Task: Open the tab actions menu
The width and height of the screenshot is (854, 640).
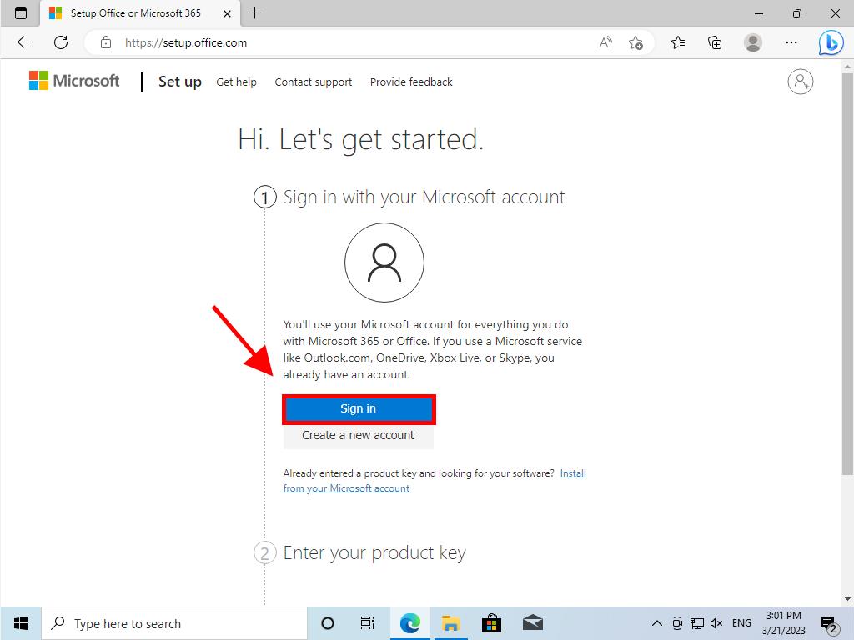Action: (20, 13)
